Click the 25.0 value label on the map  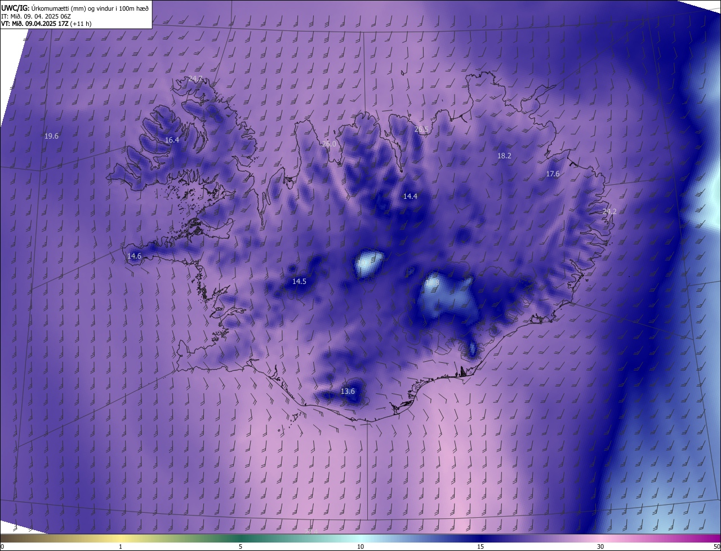tap(329, 144)
